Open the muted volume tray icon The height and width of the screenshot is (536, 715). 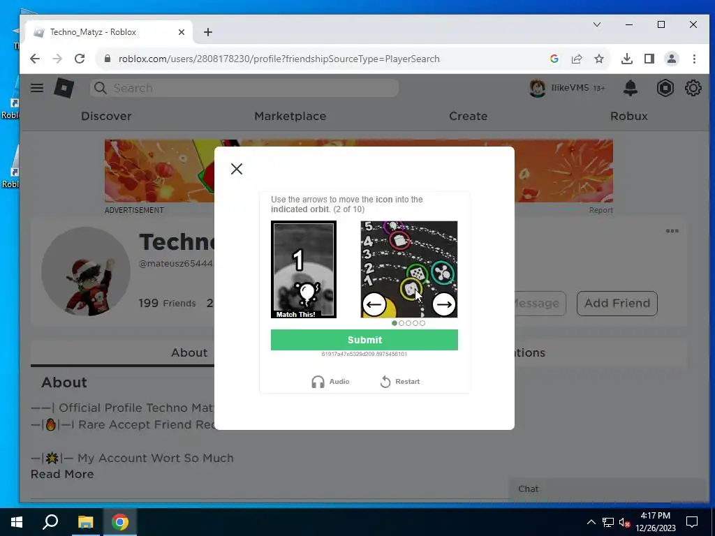click(x=625, y=522)
